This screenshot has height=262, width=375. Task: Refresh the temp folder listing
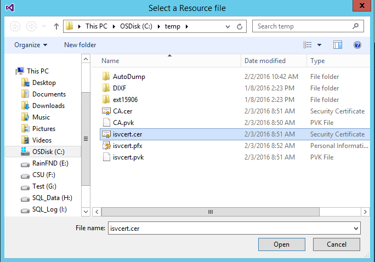[240, 26]
